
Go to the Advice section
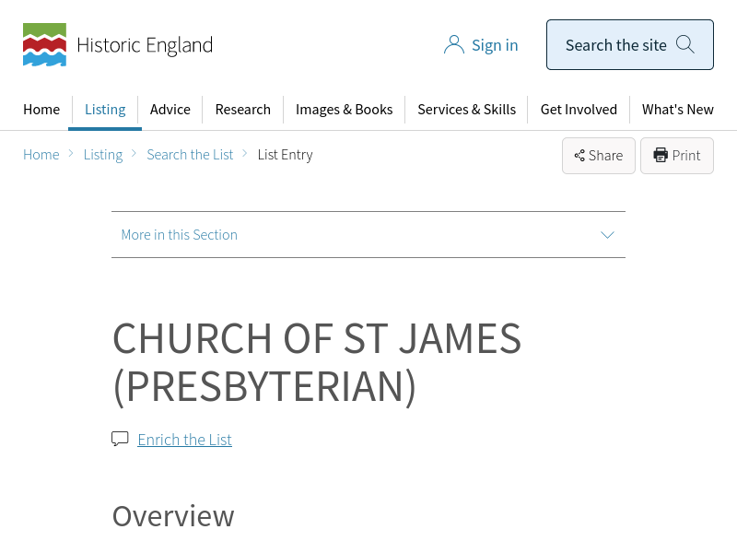click(170, 110)
